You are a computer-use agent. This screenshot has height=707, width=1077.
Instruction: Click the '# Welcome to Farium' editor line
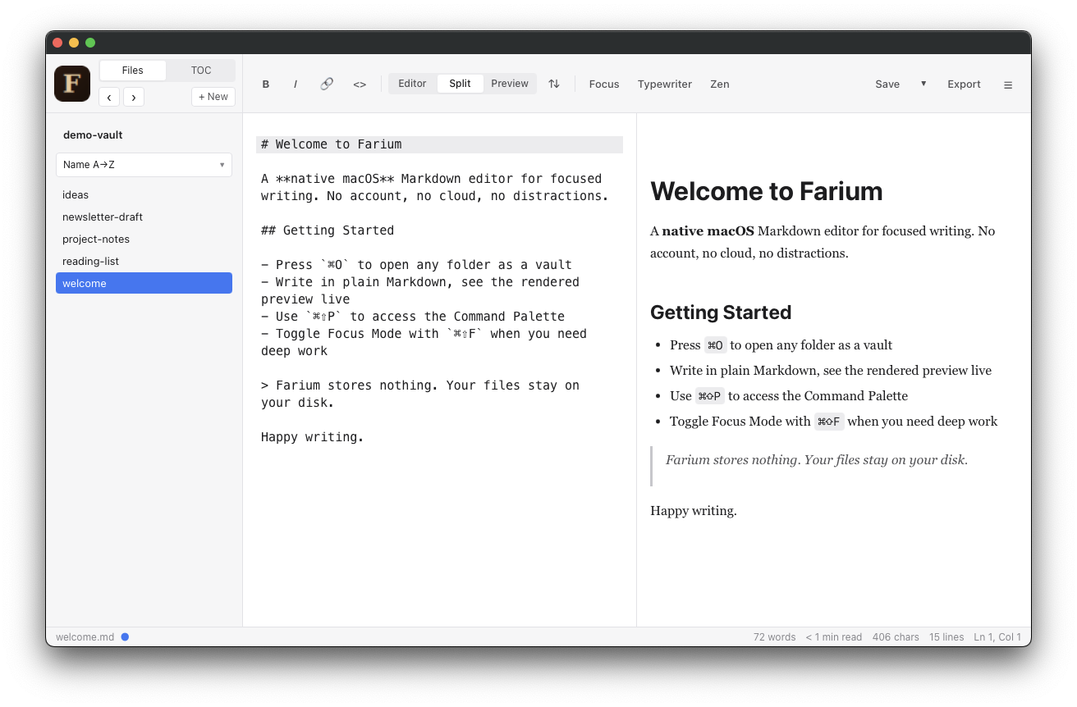click(x=439, y=144)
